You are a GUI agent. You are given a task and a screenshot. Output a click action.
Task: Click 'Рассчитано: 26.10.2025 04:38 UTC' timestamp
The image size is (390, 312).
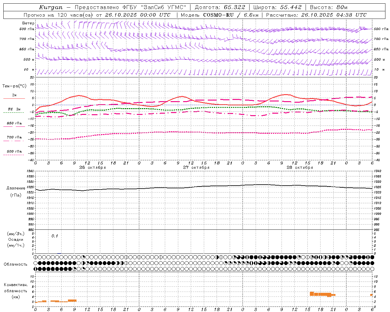pos(316,15)
